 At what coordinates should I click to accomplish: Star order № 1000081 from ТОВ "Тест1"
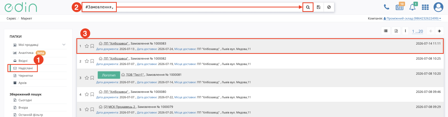[x=87, y=78]
